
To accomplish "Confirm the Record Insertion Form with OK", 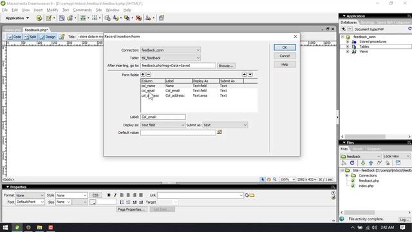I will (285, 47).
